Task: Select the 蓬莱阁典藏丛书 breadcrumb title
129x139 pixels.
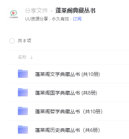Action: (75, 10)
